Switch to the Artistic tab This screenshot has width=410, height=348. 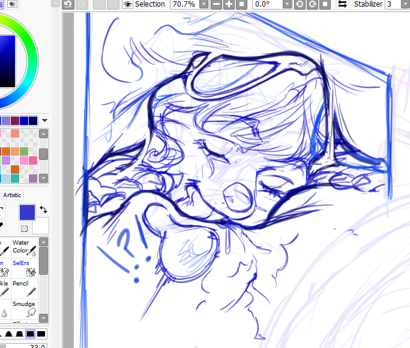(12, 195)
